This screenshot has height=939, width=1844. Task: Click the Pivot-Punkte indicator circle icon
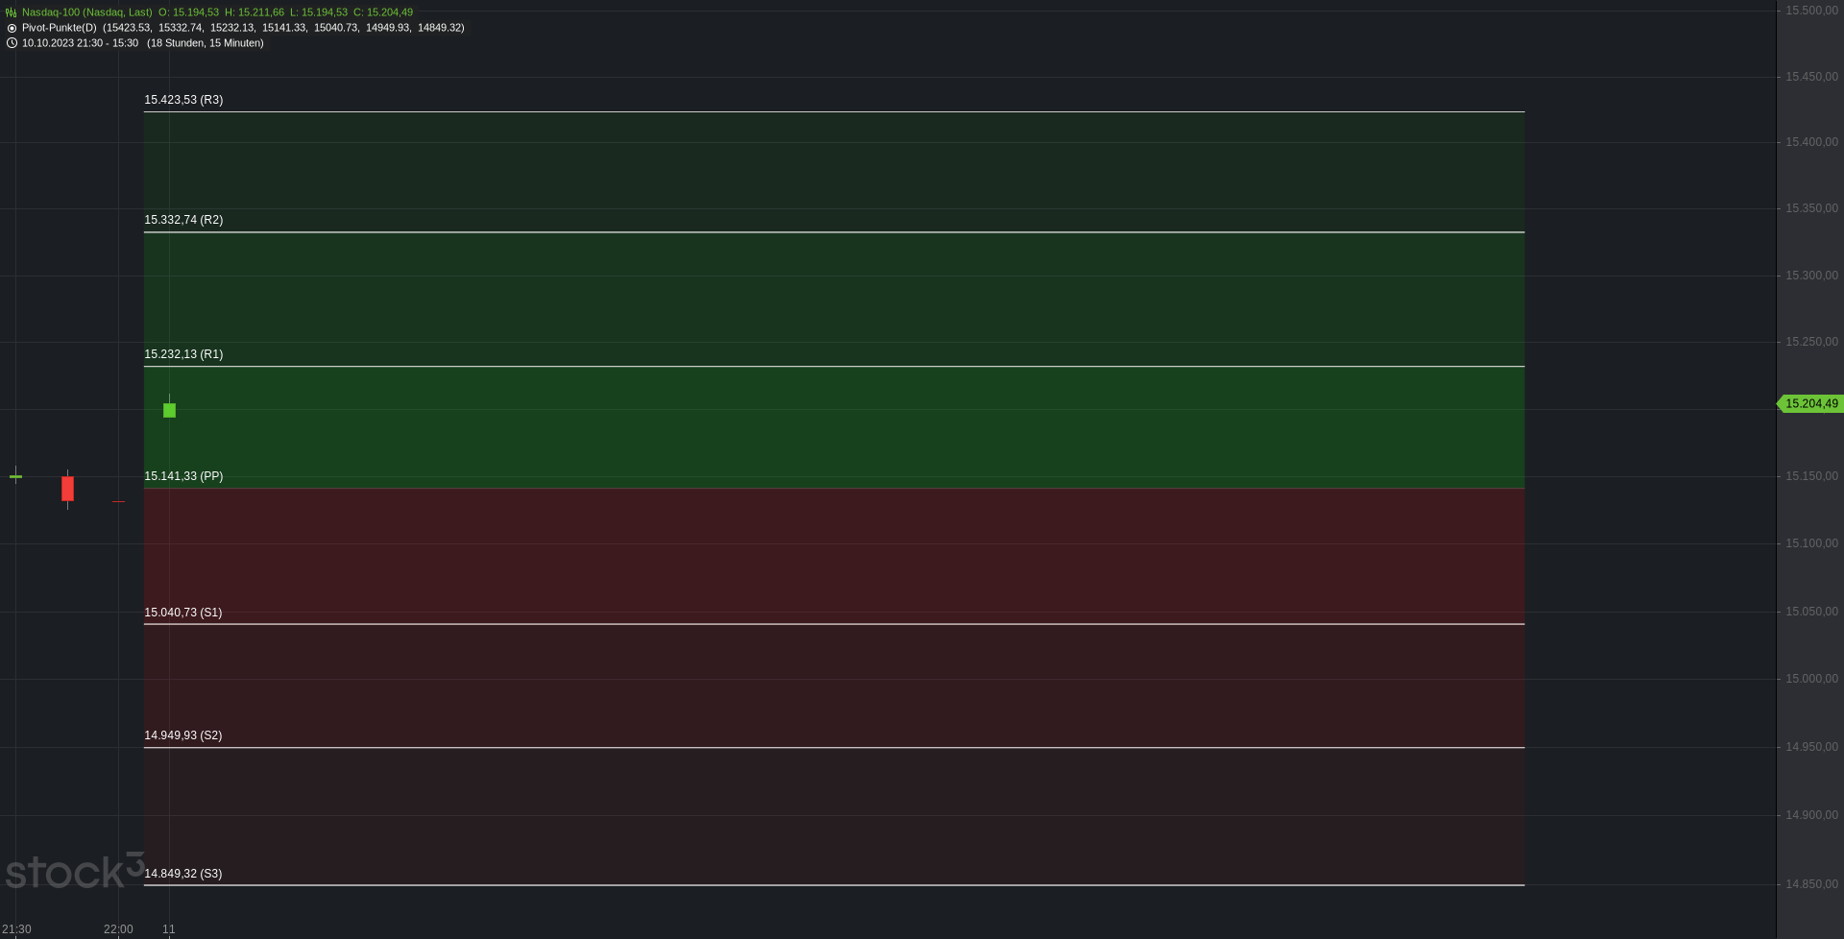click(12, 28)
